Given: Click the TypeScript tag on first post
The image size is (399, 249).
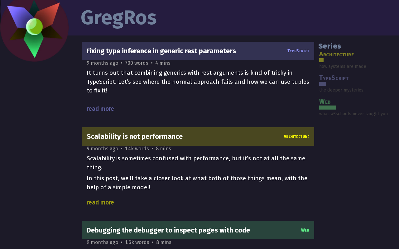Looking at the screenshot, I should point(298,51).
